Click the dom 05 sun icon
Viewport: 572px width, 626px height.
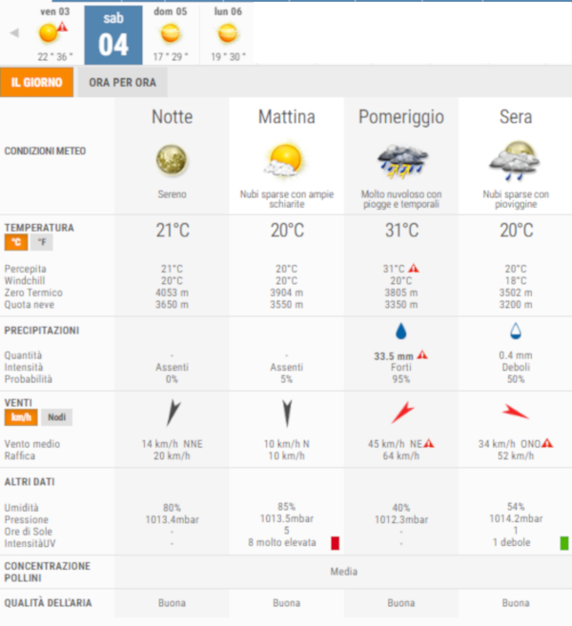[170, 32]
